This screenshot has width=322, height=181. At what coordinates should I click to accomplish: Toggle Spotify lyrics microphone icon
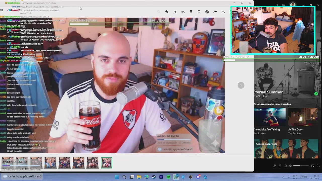[x=274, y=166]
